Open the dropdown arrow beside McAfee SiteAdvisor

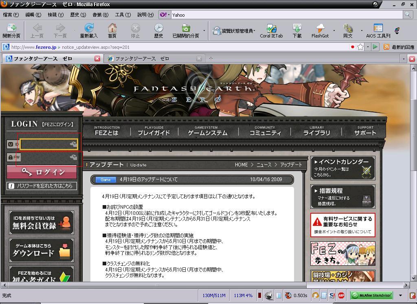401,295
